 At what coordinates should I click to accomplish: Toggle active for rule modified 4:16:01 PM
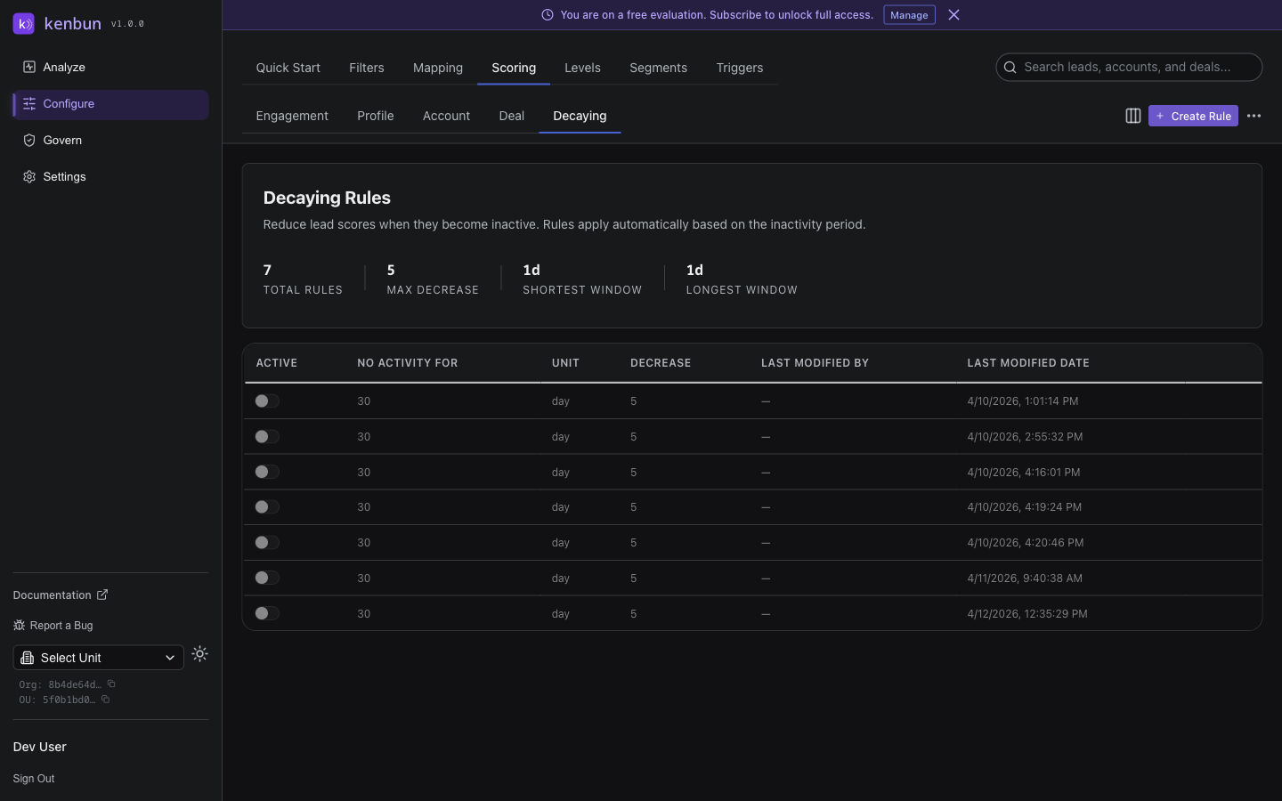(267, 472)
